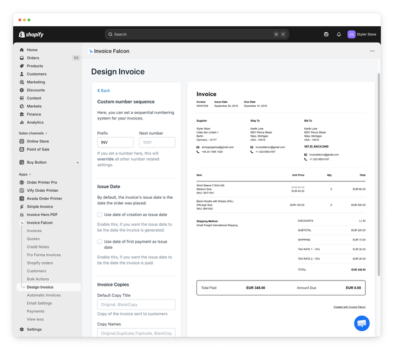Click the Orders count badge 53
The width and height of the screenshot is (394, 350).
coord(76,58)
